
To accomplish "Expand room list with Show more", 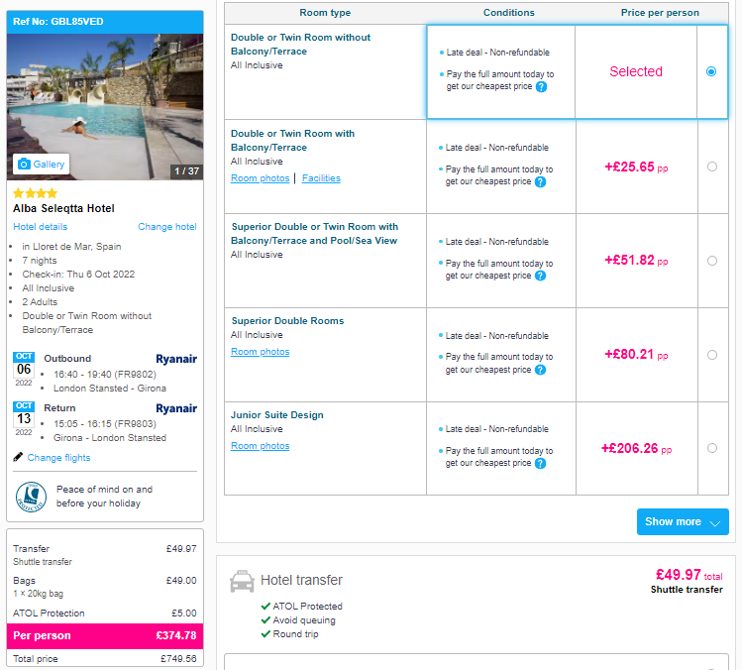I will coord(683,521).
